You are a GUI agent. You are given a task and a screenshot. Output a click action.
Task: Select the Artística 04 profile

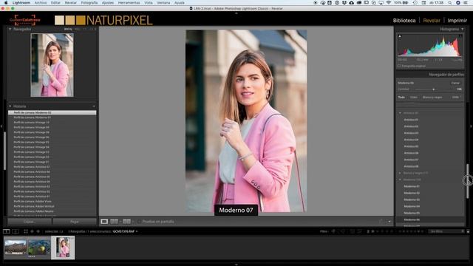(411, 140)
